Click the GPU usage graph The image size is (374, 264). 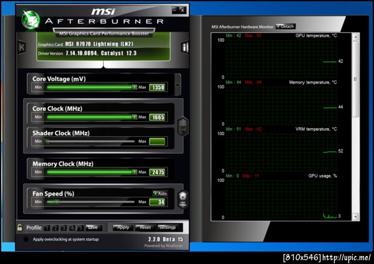click(282, 199)
